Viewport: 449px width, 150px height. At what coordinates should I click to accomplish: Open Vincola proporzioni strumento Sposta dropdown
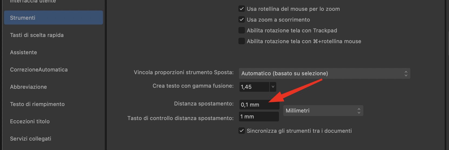click(x=324, y=73)
